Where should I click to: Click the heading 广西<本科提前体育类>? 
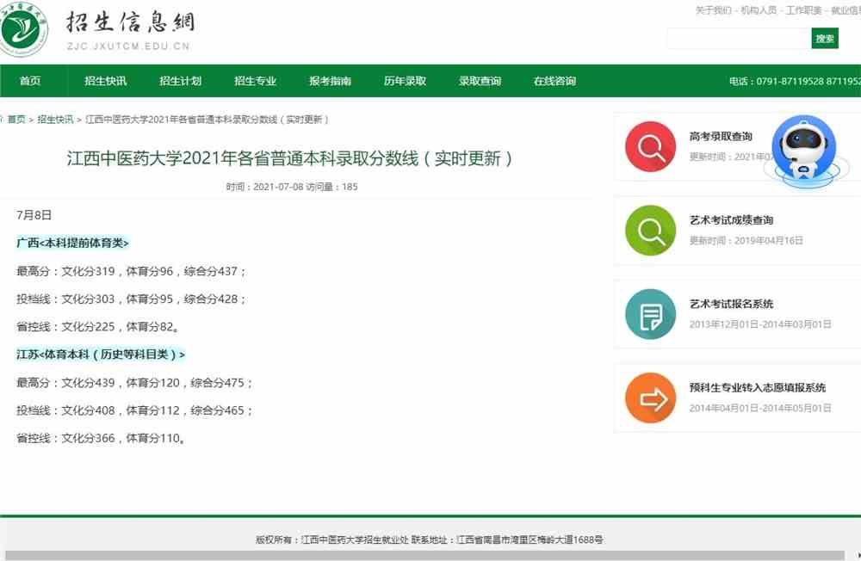[x=72, y=243]
